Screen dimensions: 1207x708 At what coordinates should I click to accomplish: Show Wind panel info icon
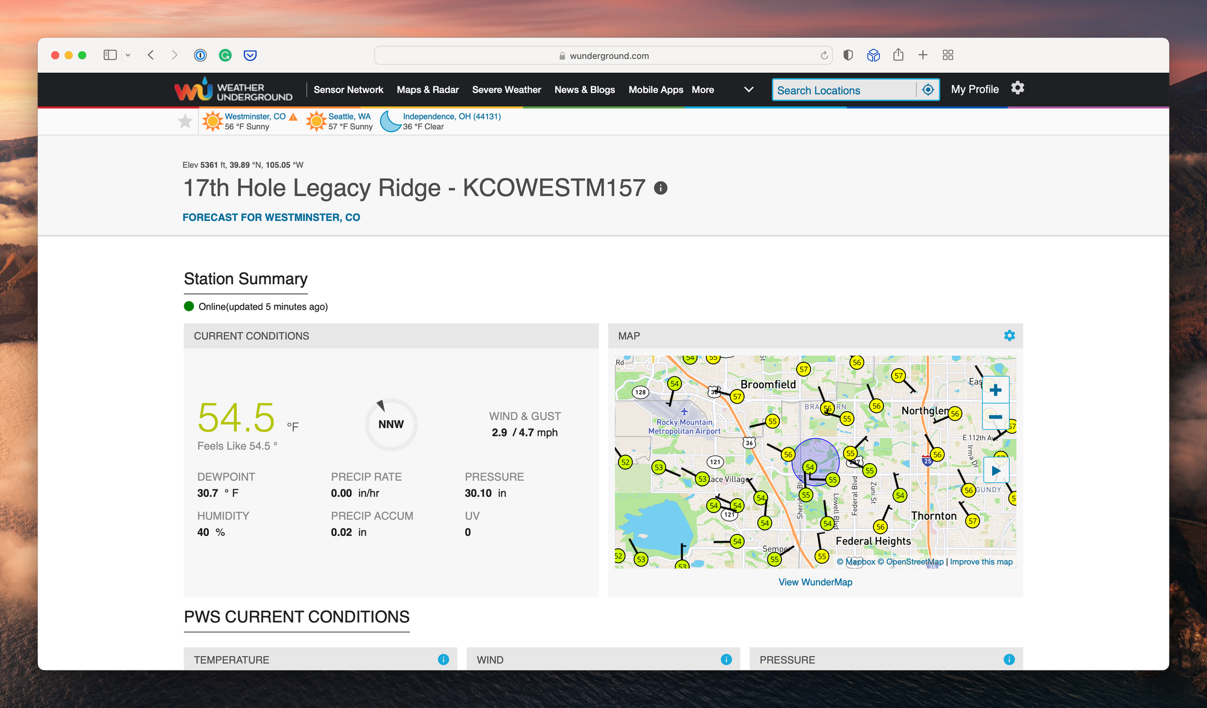(x=726, y=659)
